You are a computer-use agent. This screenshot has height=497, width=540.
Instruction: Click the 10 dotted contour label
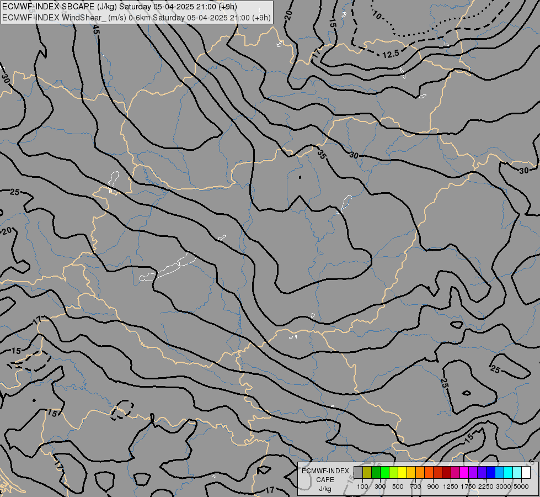tap(376, 15)
